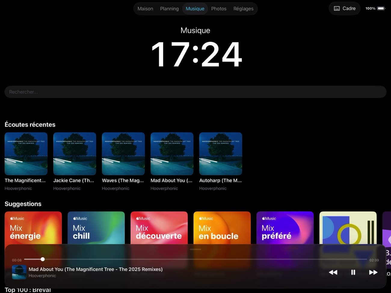Select the Photos tab

(219, 9)
